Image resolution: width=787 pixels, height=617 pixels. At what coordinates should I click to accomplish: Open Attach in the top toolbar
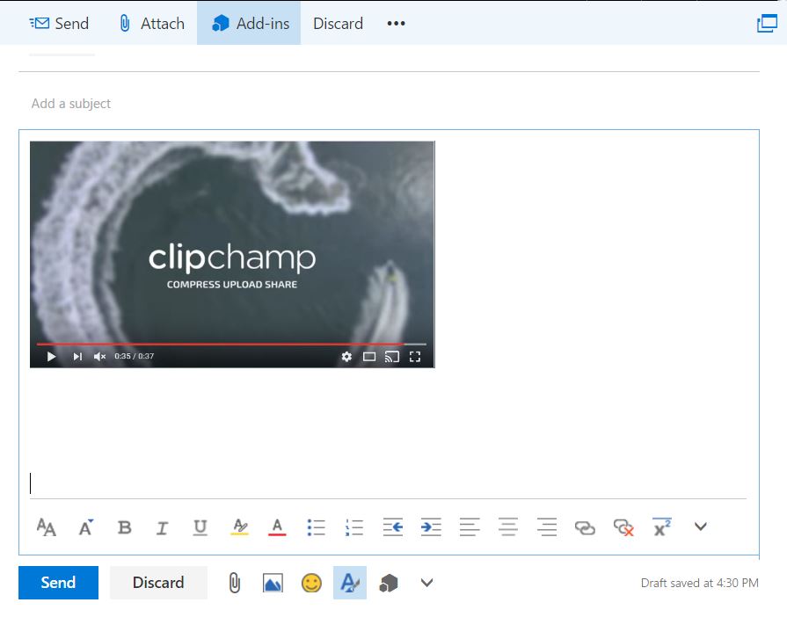coord(152,23)
